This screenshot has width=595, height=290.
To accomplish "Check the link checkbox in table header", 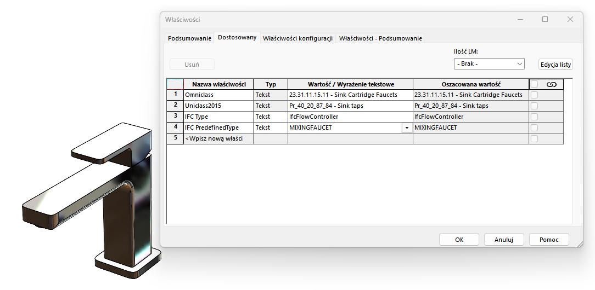I will pyautogui.click(x=535, y=84).
